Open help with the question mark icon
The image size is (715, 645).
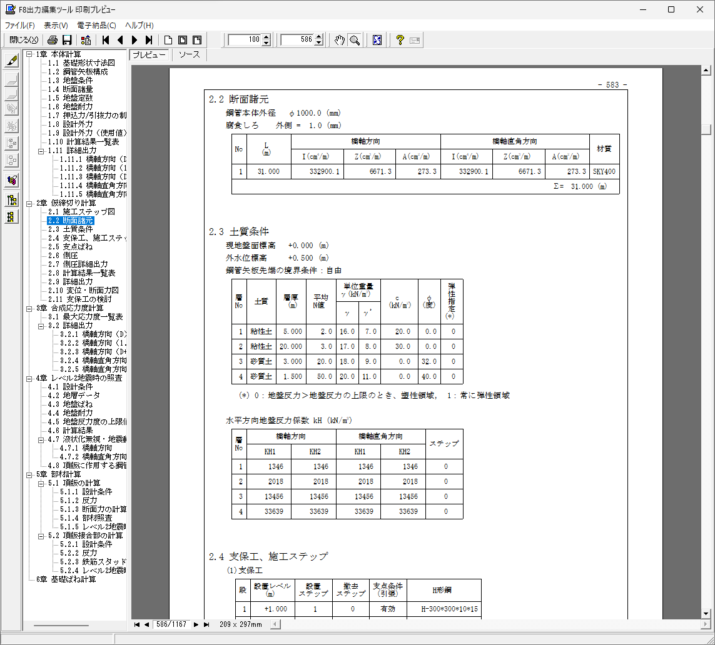[x=400, y=40]
